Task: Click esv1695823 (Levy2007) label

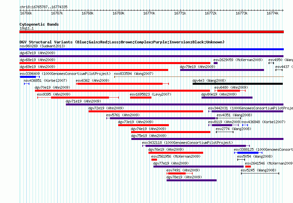Action: pos(150,94)
